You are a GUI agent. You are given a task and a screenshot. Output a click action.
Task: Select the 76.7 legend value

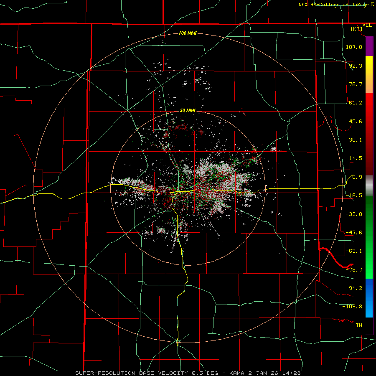[356, 84]
